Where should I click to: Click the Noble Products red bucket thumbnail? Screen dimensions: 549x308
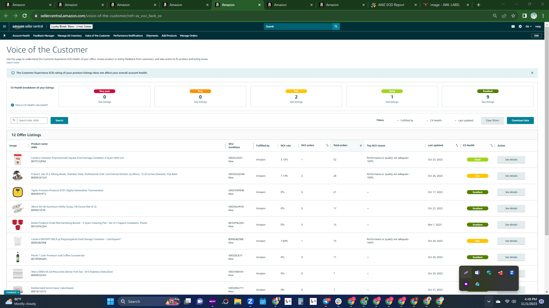(x=18, y=225)
